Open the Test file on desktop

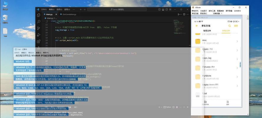point(5,32)
